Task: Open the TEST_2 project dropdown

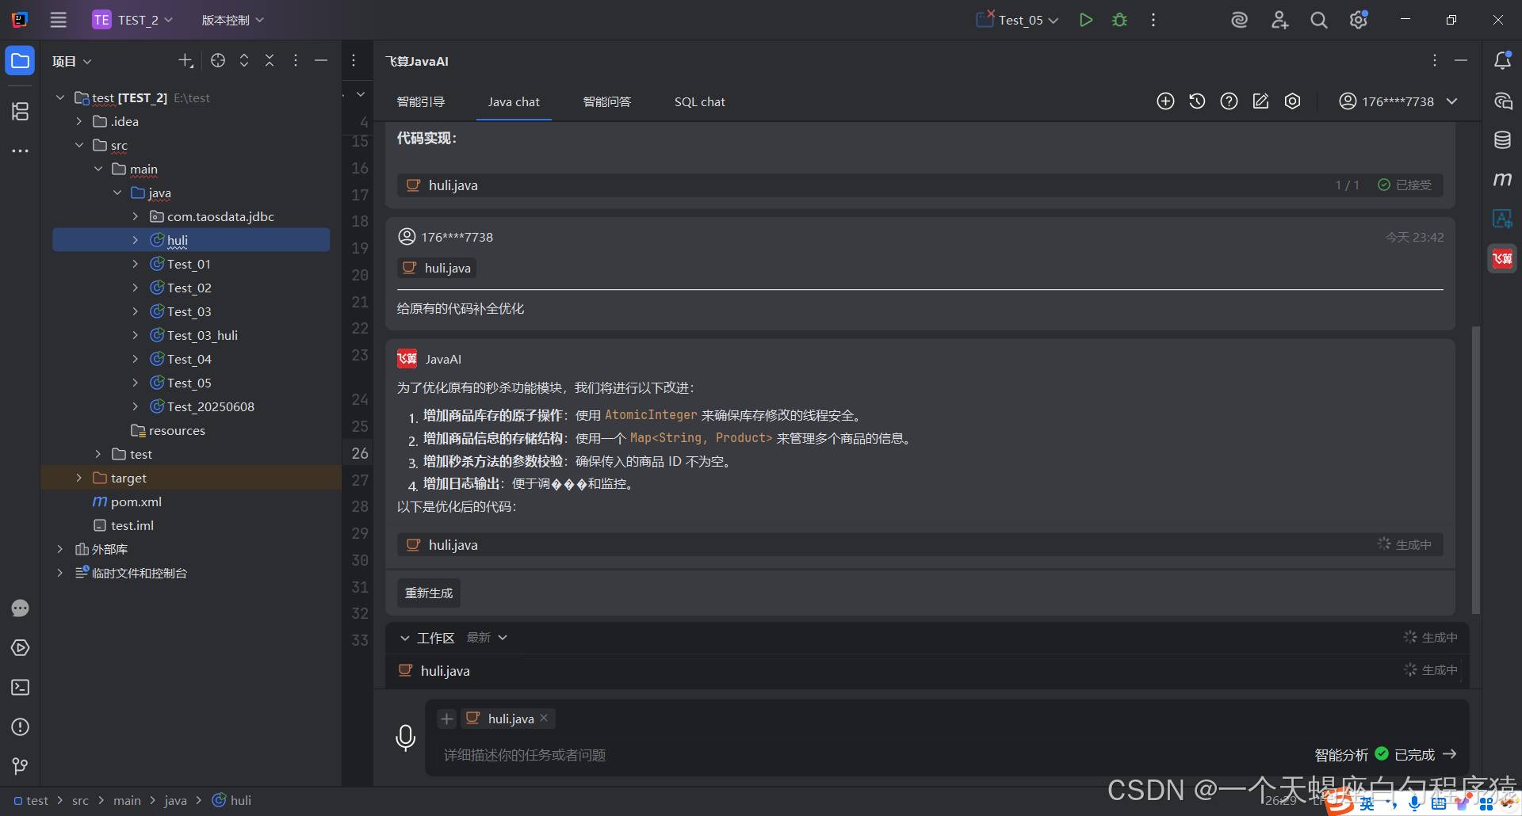Action: (132, 20)
